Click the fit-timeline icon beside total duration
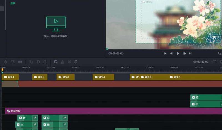This screenshot has height=130, width=222. 214,62
